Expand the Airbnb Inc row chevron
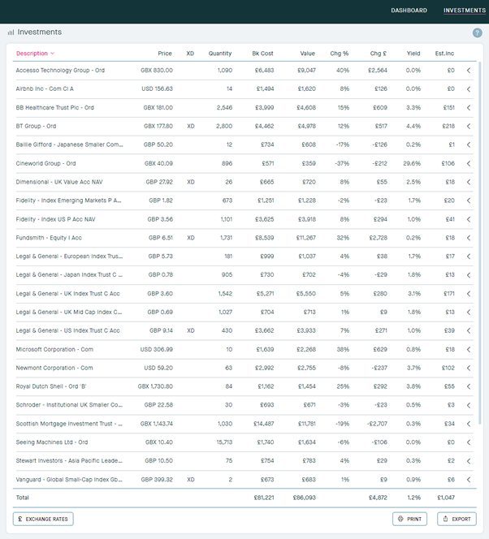The width and height of the screenshot is (489, 539). (469, 89)
